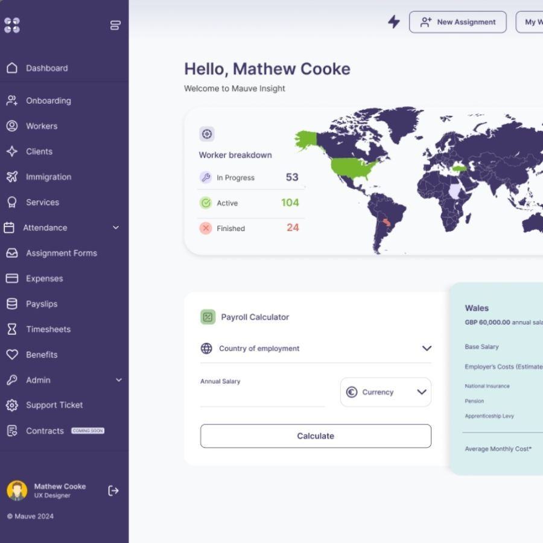Click the Attendance calendar icon
Viewport: 543px width, 543px height.
pyautogui.click(x=9, y=227)
